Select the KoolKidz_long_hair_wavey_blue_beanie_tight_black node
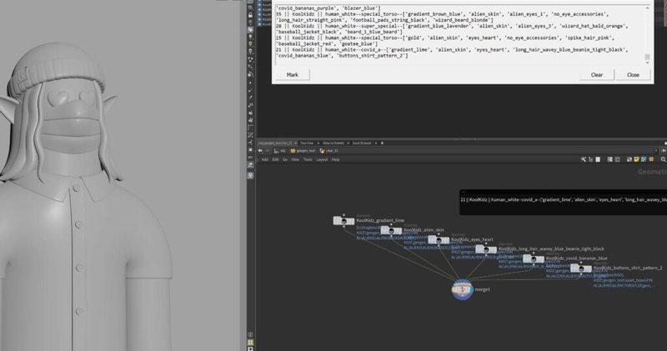Screen dimensions: 667x351 (x=486, y=249)
